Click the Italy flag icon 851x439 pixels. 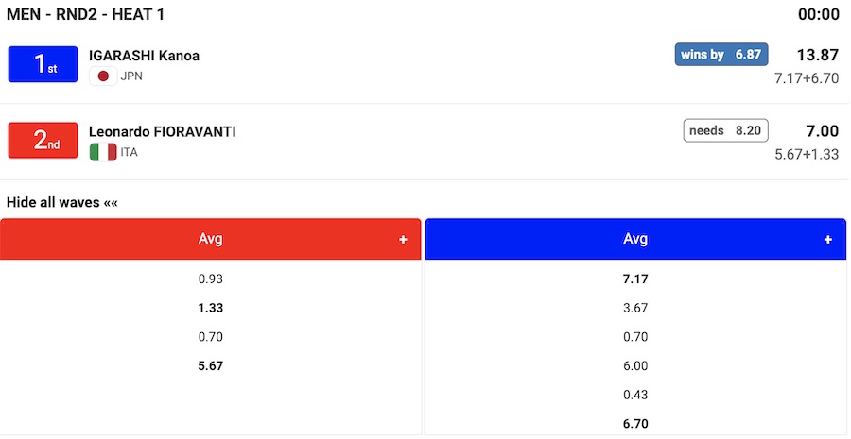pos(103,152)
